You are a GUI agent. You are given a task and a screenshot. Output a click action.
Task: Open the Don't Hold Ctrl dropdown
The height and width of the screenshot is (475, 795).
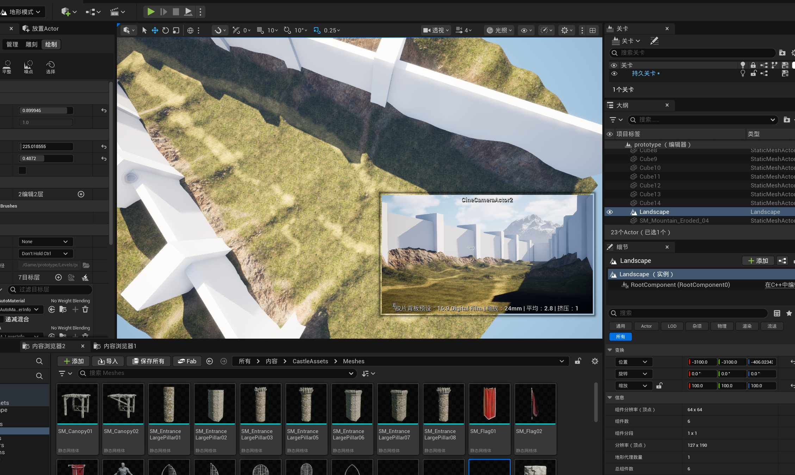click(x=45, y=254)
